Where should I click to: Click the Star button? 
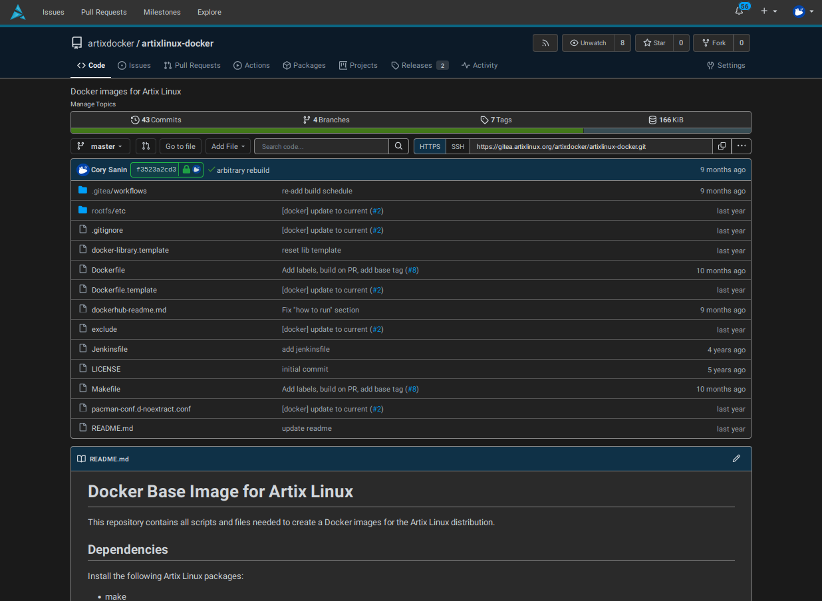pos(654,43)
